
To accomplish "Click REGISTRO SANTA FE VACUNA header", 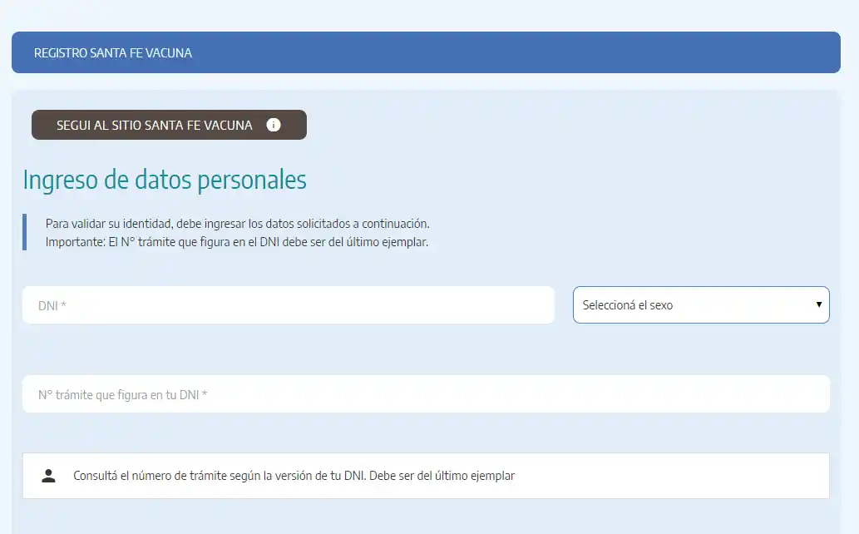I will [111, 52].
